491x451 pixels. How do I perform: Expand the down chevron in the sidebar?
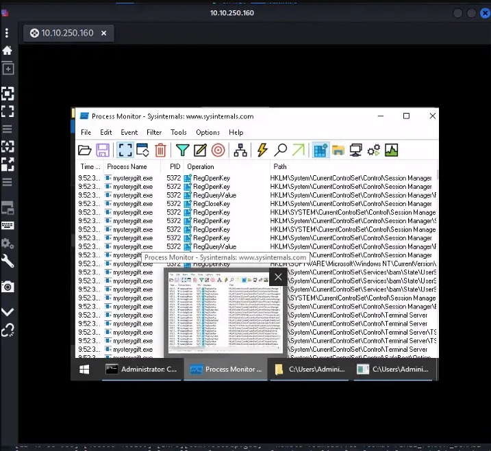click(8, 311)
